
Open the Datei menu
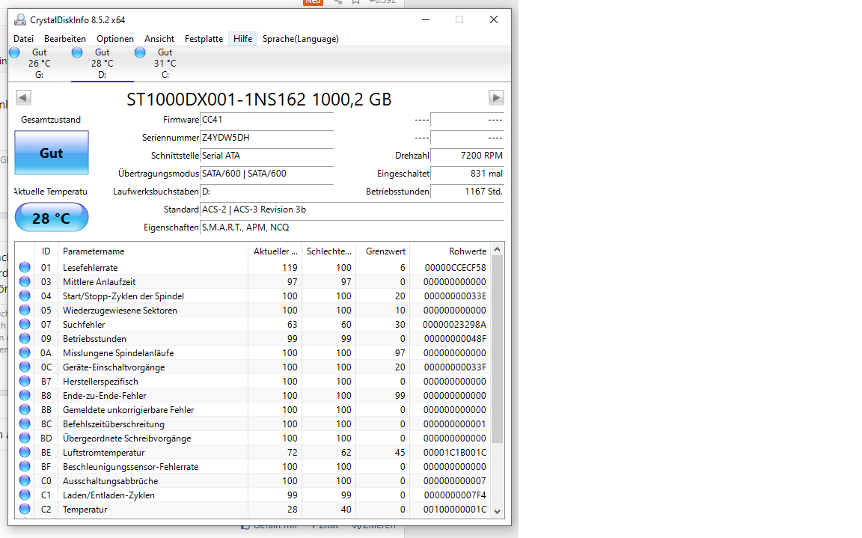[24, 39]
